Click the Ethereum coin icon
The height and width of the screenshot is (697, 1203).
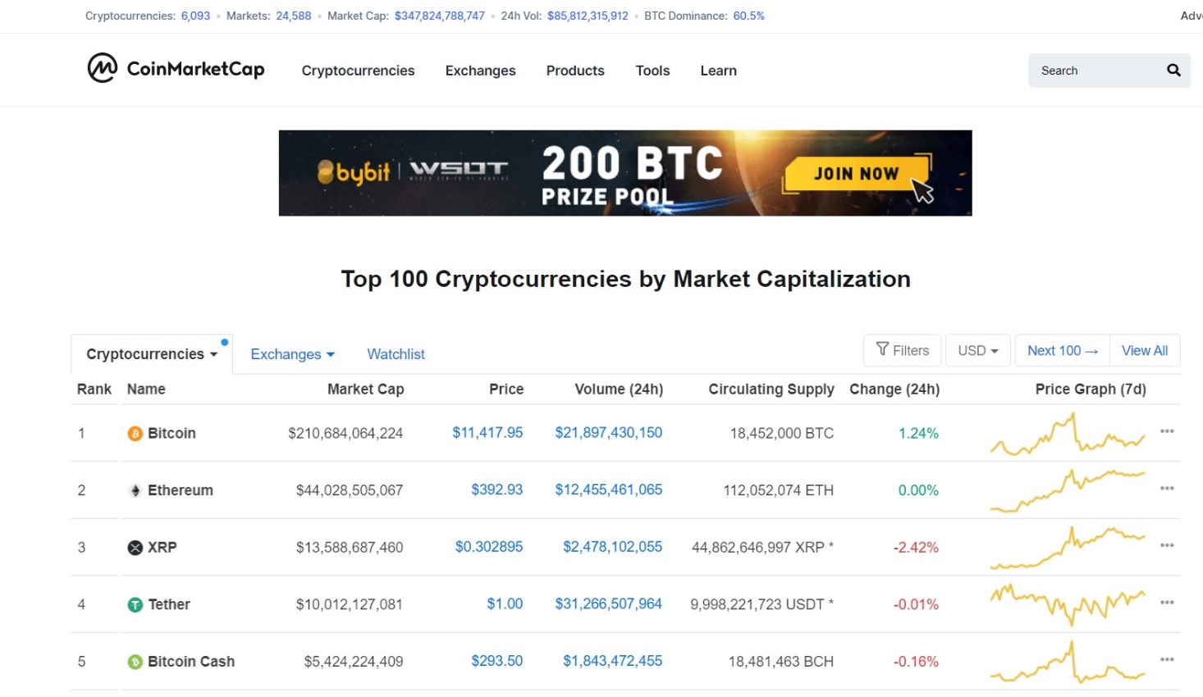pos(135,490)
